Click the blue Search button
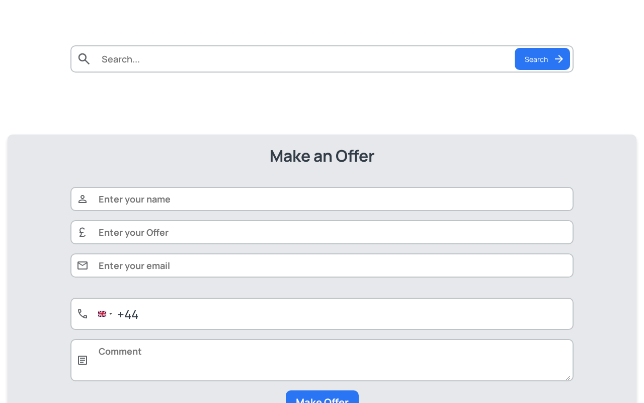644x403 pixels. (542, 59)
